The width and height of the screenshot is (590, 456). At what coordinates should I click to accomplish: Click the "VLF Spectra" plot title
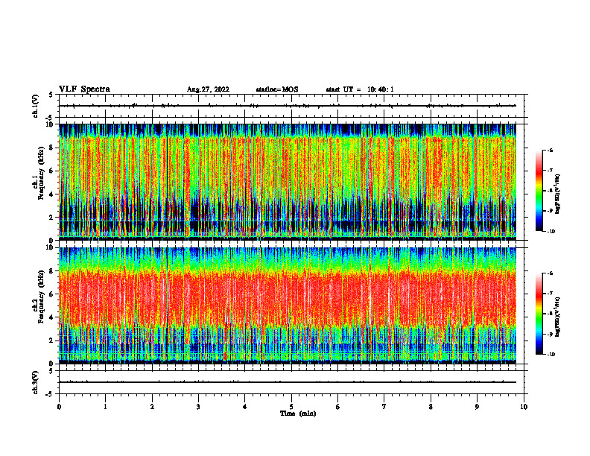coord(84,89)
